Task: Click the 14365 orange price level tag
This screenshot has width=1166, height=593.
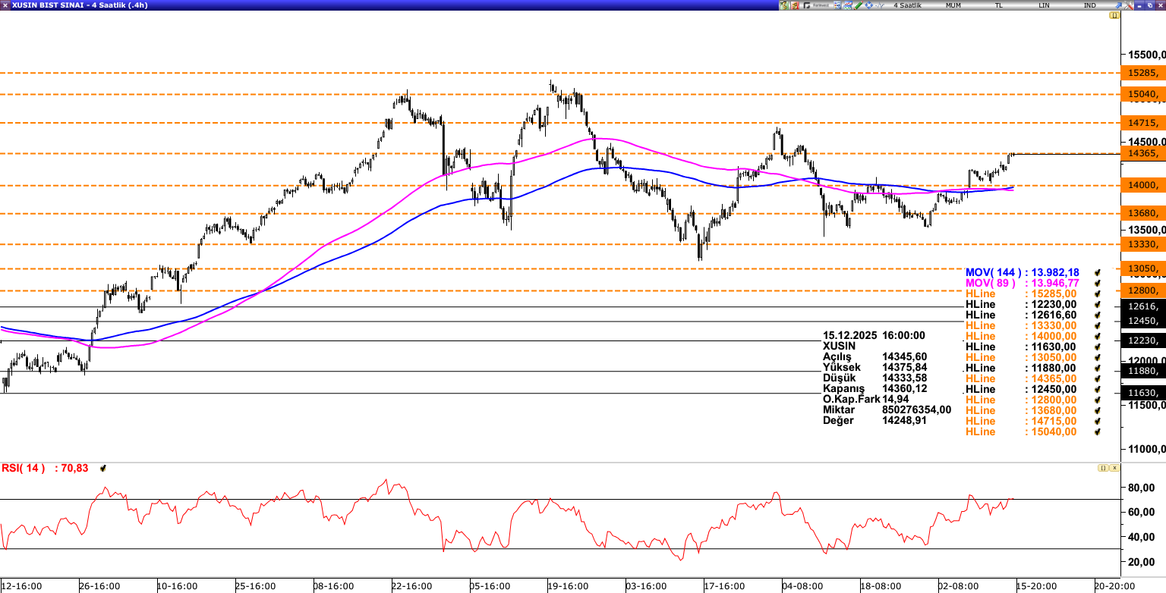Action: [x=1141, y=153]
